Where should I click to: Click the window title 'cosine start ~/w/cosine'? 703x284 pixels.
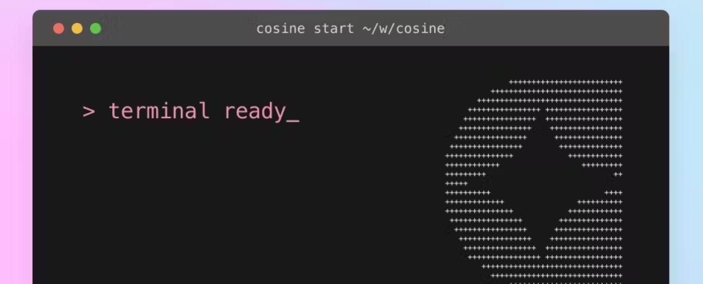pos(351,29)
